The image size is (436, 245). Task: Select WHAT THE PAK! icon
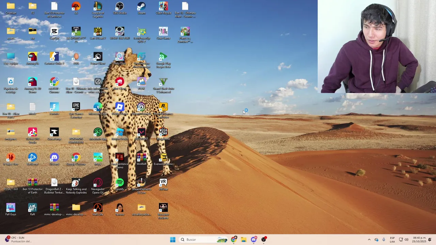pos(120,33)
